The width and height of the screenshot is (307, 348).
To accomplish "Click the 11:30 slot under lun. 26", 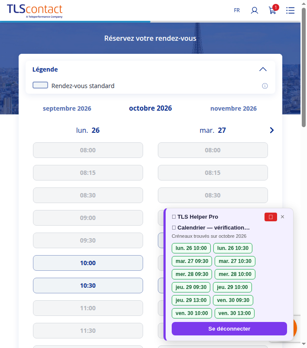I will (x=88, y=331).
